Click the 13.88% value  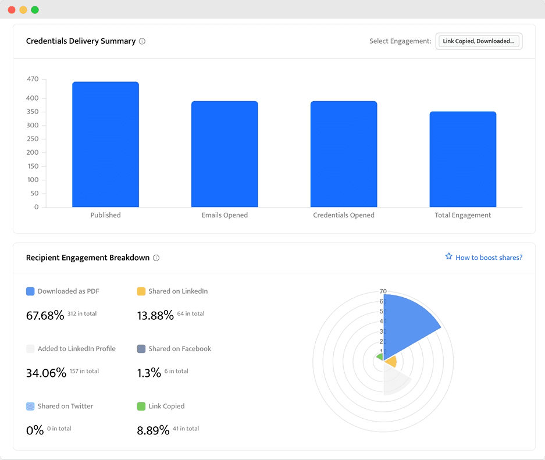click(155, 315)
